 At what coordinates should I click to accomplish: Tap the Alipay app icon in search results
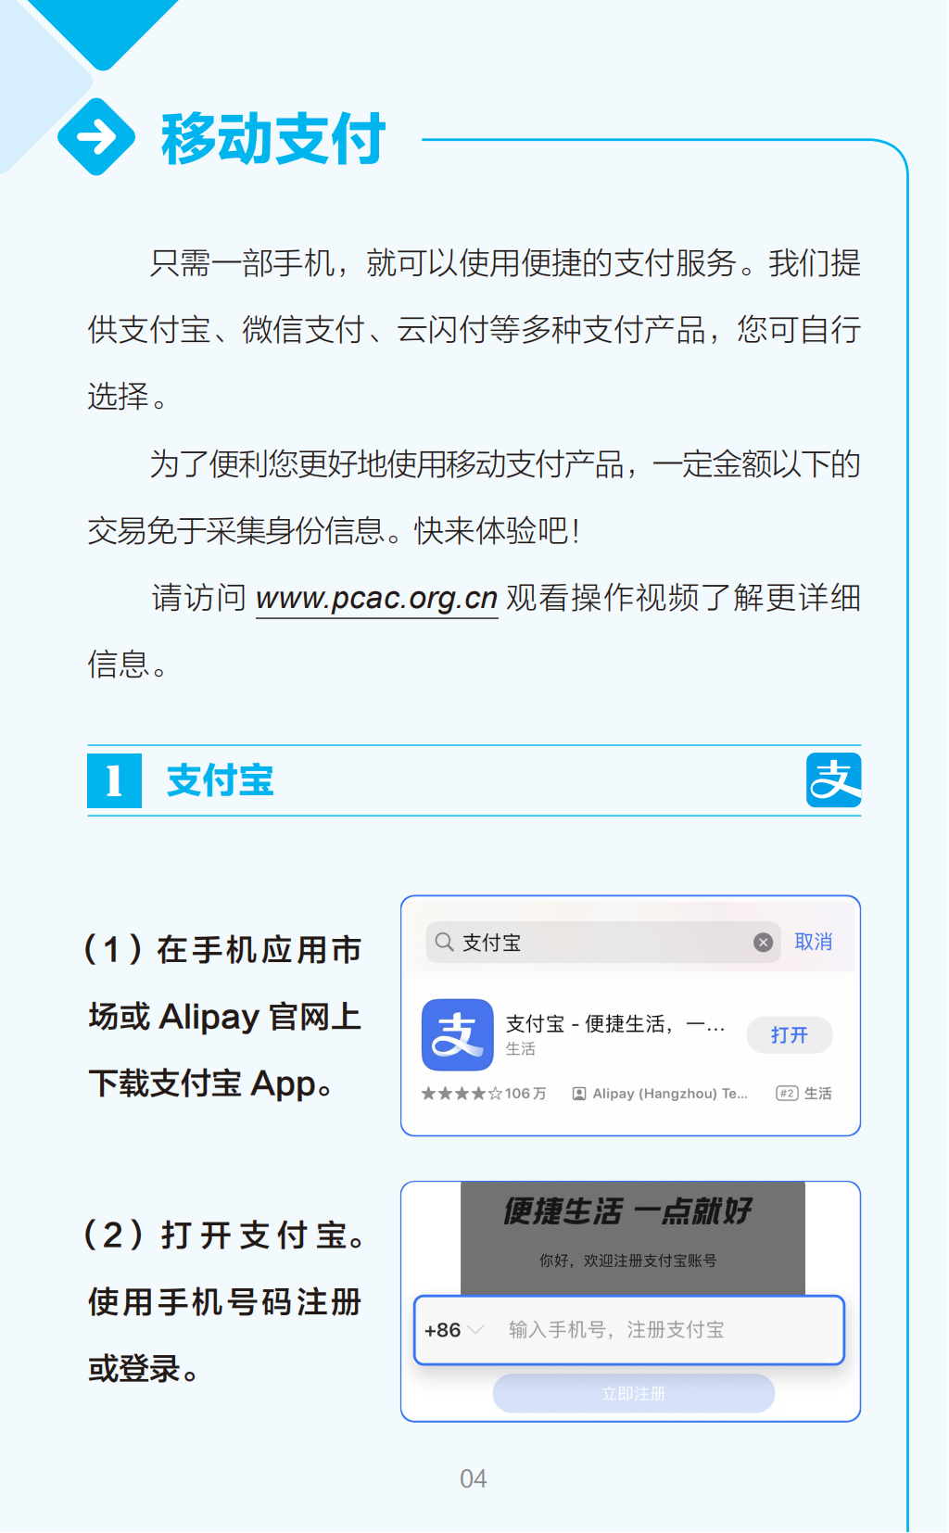(457, 1034)
